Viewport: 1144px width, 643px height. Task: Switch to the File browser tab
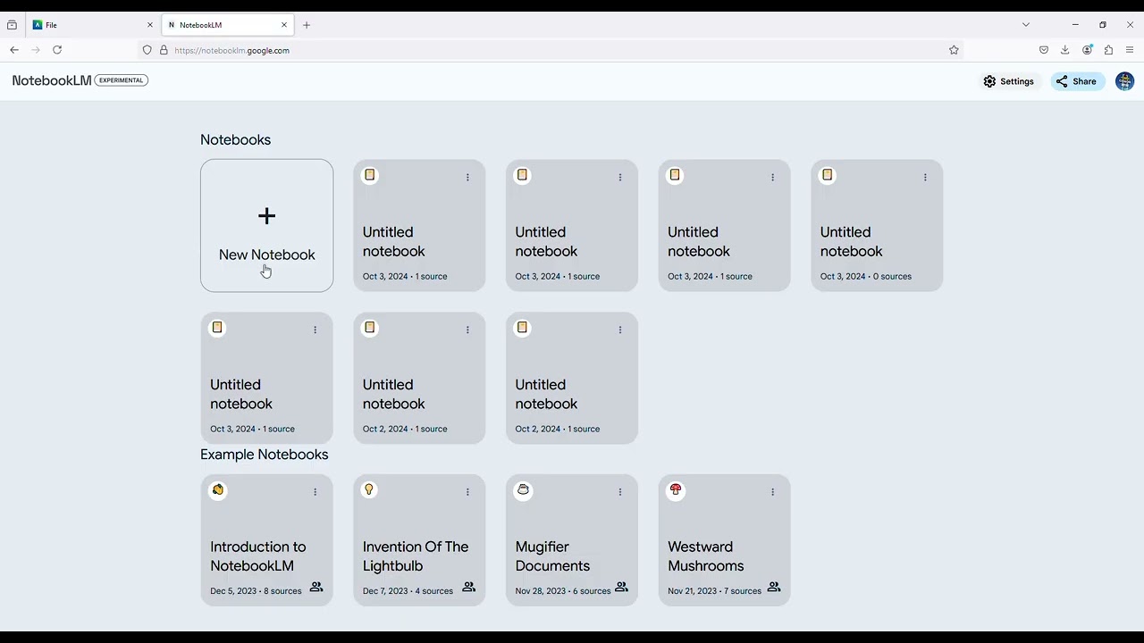(93, 25)
